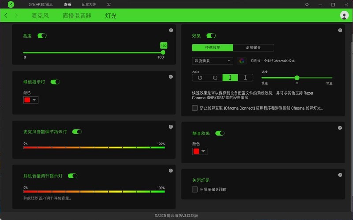Click the red 静音效果 color swatch
Viewport: 353px width, 220px height.
point(196,151)
